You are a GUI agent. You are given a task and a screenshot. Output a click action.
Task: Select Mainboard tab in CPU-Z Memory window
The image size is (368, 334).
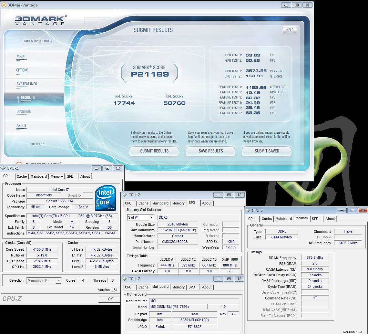pos(283,219)
